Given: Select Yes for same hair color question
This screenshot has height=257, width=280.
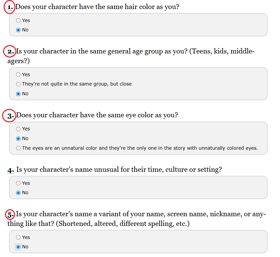Looking at the screenshot, I should pos(18,20).
